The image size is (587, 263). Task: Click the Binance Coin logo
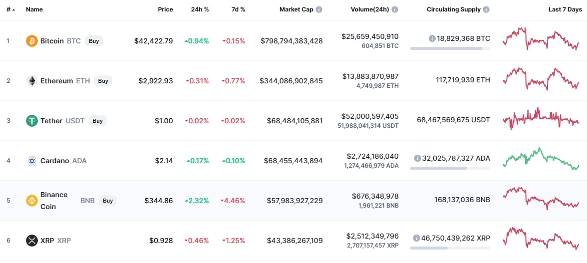tap(32, 201)
